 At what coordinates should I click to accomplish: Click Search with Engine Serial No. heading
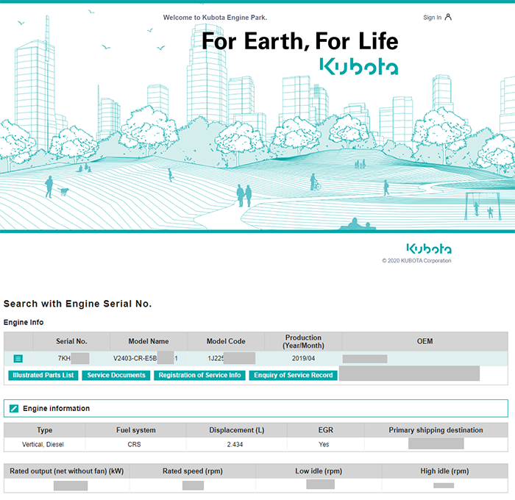pos(77,304)
